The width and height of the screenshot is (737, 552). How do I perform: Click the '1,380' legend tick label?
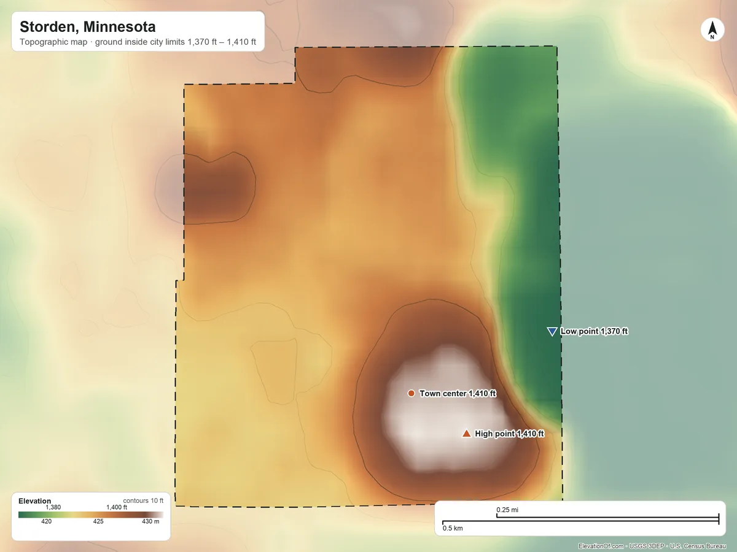pyautogui.click(x=53, y=507)
